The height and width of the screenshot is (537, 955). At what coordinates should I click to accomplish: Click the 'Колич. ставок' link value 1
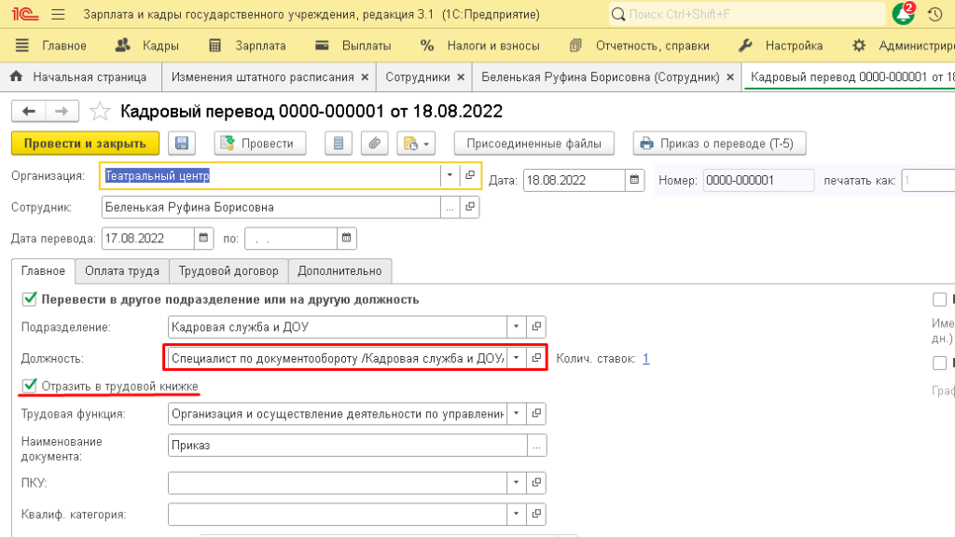click(645, 358)
